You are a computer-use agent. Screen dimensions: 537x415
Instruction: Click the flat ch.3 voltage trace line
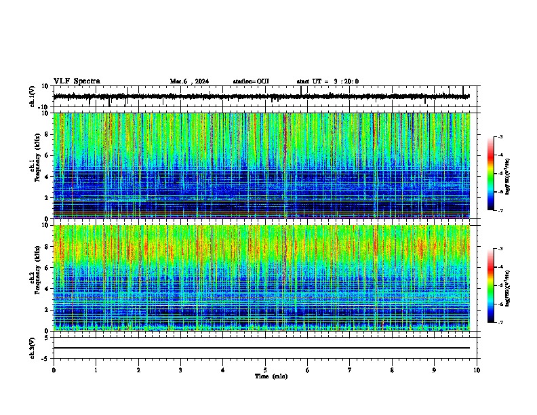(x=261, y=348)
